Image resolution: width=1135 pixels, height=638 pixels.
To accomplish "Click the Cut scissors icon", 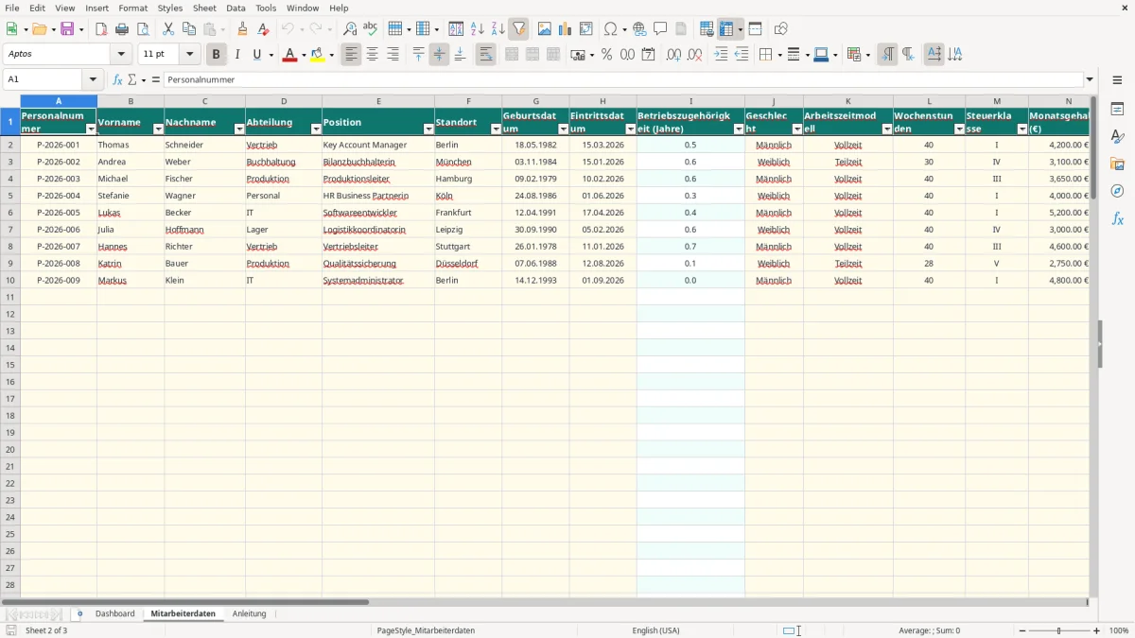I will tap(168, 29).
